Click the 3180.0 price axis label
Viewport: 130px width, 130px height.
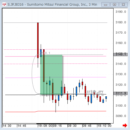pyautogui.click(x=121, y=22)
